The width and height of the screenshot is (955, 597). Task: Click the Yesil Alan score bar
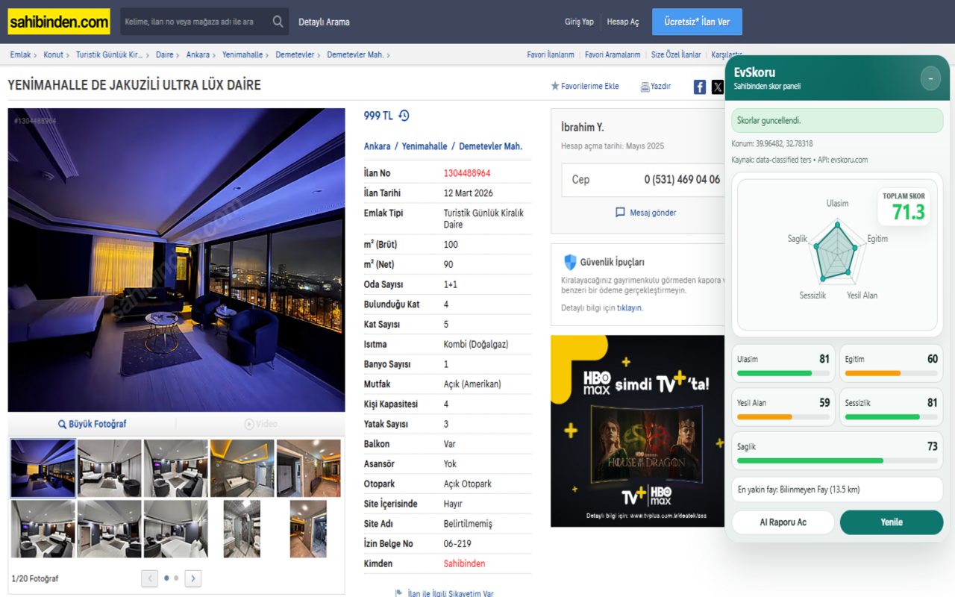click(783, 416)
